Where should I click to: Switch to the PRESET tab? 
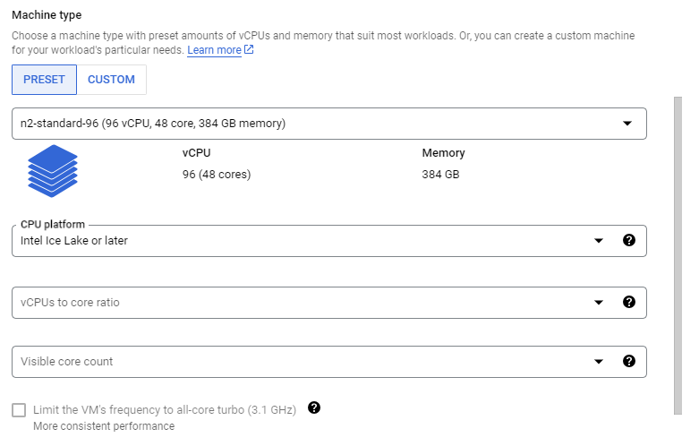(x=44, y=80)
